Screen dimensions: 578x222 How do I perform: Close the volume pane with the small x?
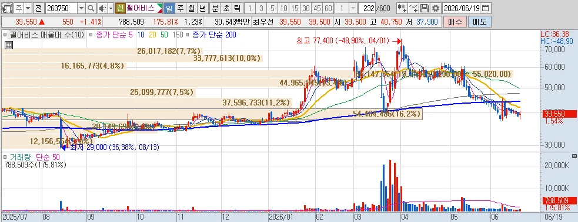[x=574, y=156]
